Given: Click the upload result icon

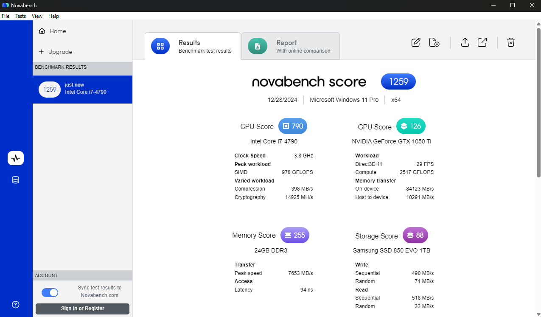Looking at the screenshot, I should 465,42.
